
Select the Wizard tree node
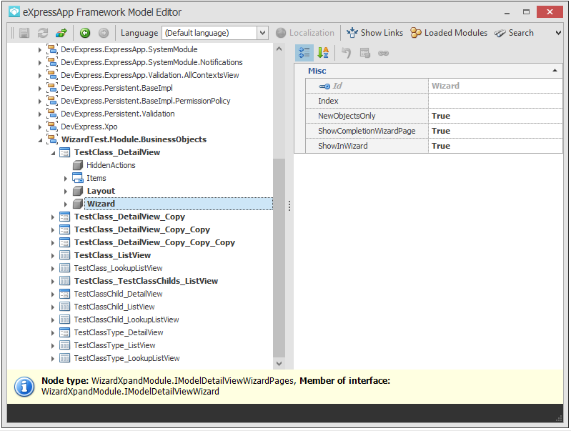pyautogui.click(x=178, y=204)
